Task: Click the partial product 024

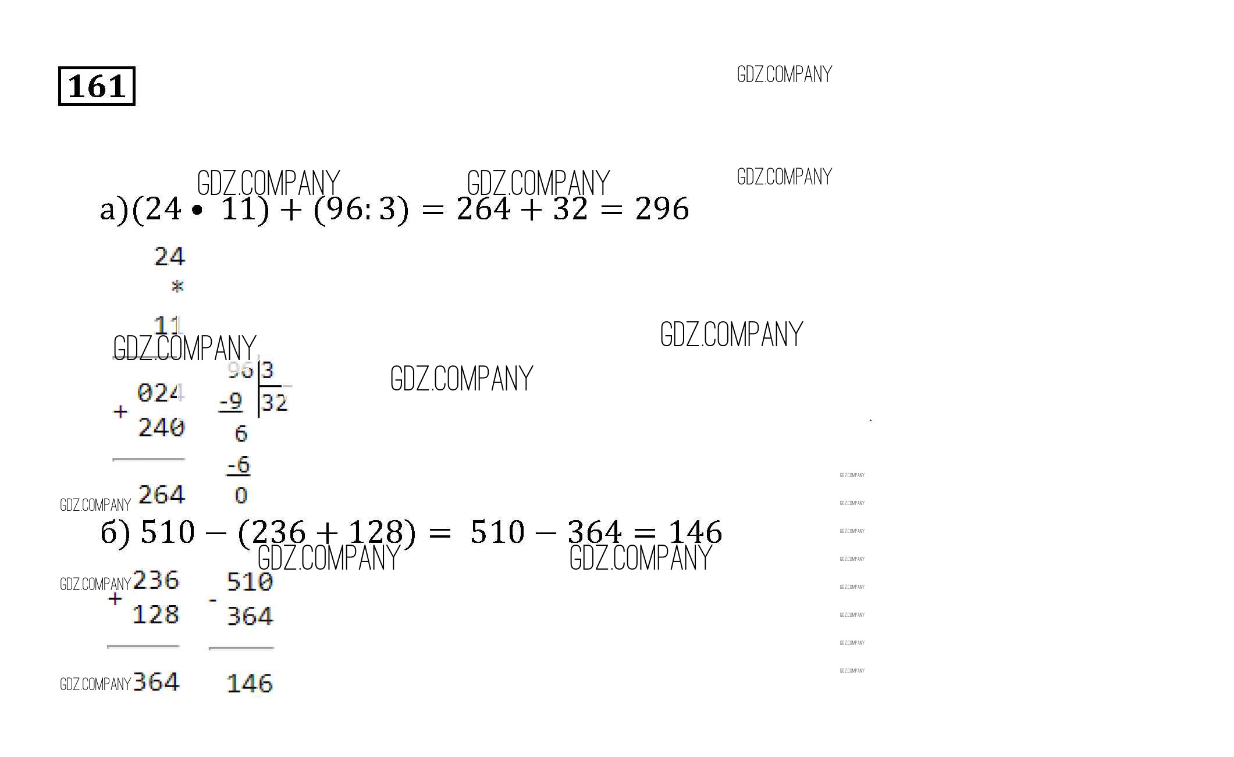Action: pos(160,393)
